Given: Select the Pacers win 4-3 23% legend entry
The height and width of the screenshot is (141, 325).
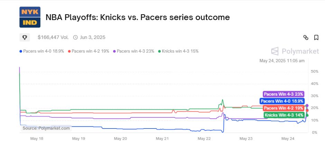Looking at the screenshot, I should [x=134, y=51].
